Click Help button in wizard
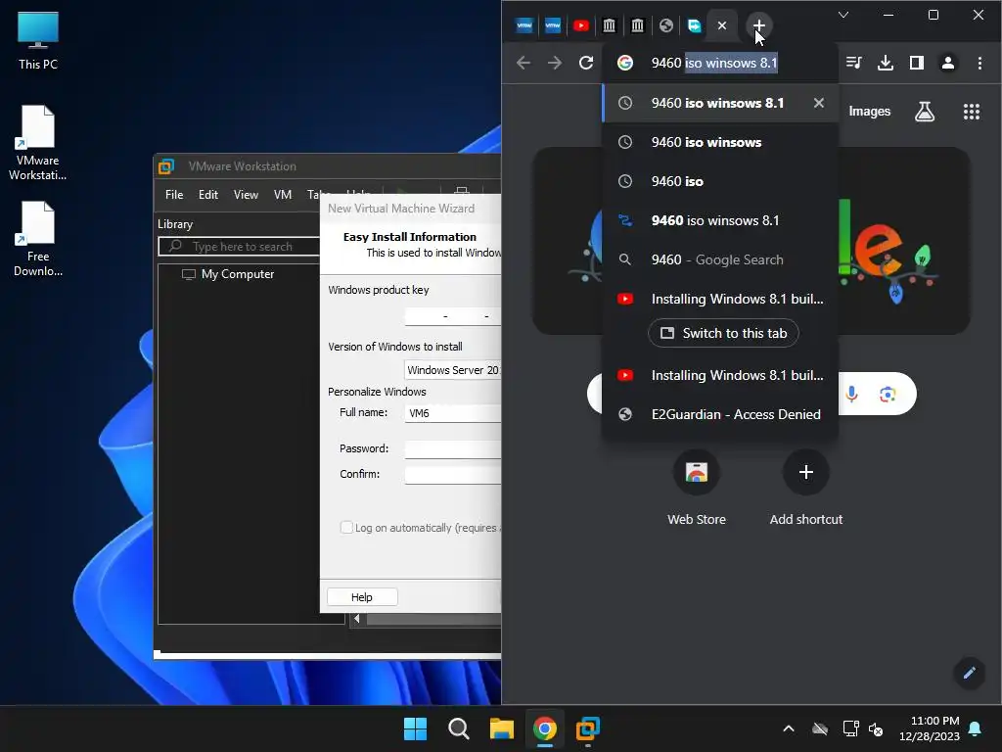The image size is (1002, 752). 362,597
